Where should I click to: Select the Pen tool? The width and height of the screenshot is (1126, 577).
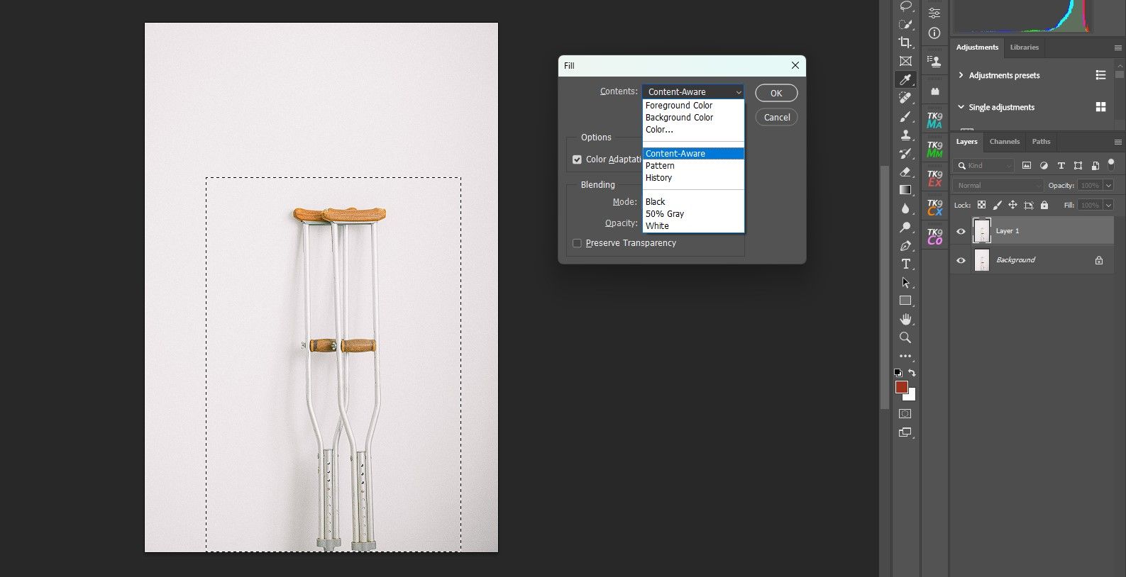tap(905, 245)
